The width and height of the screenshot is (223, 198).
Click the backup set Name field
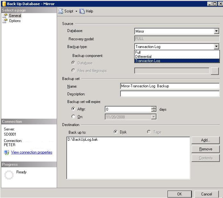pyautogui.click(x=170, y=86)
